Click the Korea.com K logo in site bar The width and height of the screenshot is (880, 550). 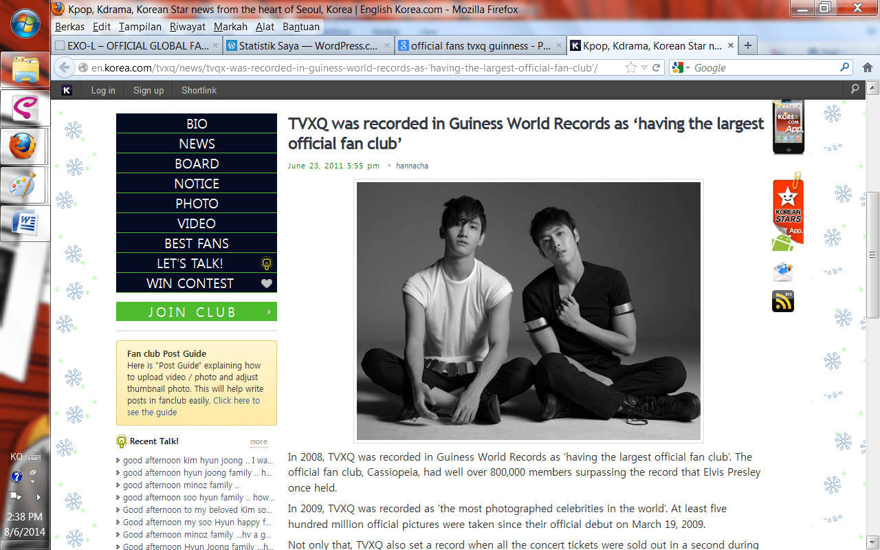tap(67, 90)
